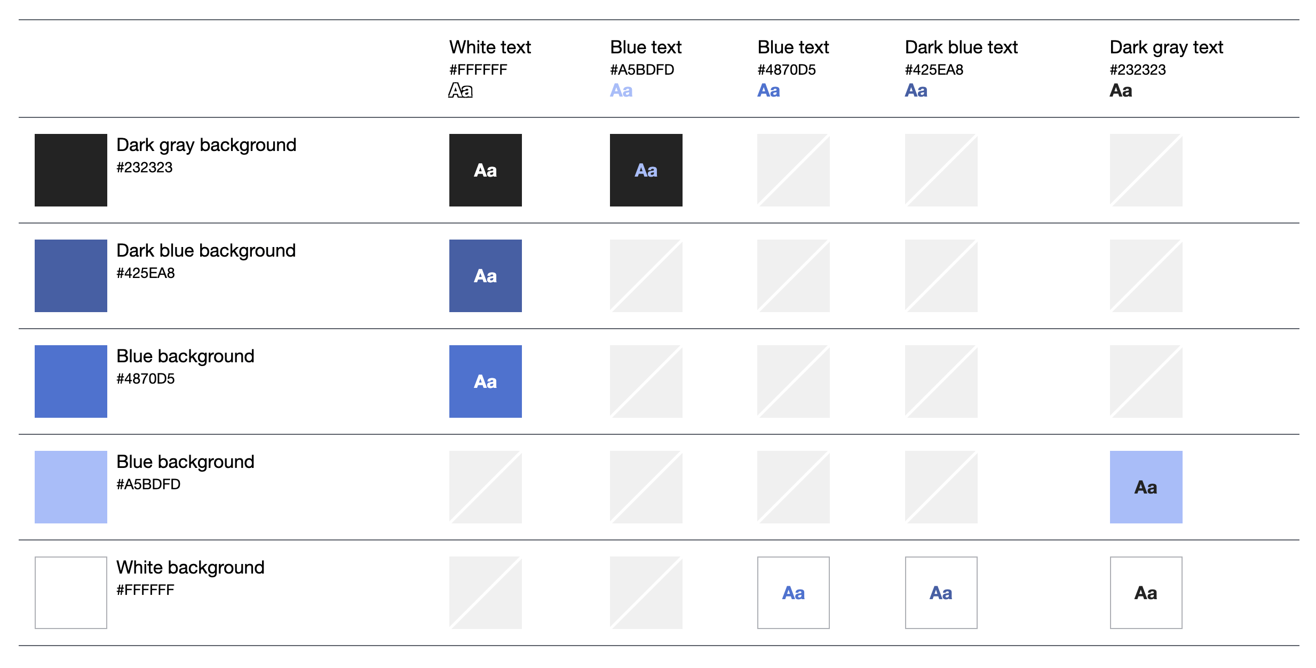Click the light blue Aa sample under #A5BDFD
The height and width of the screenshot is (668, 1316).
(x=621, y=91)
